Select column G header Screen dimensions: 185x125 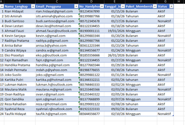pos(165,2)
